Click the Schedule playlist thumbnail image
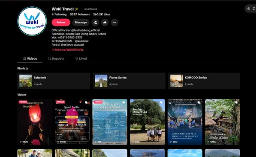256x157 pixels. pyautogui.click(x=25, y=81)
